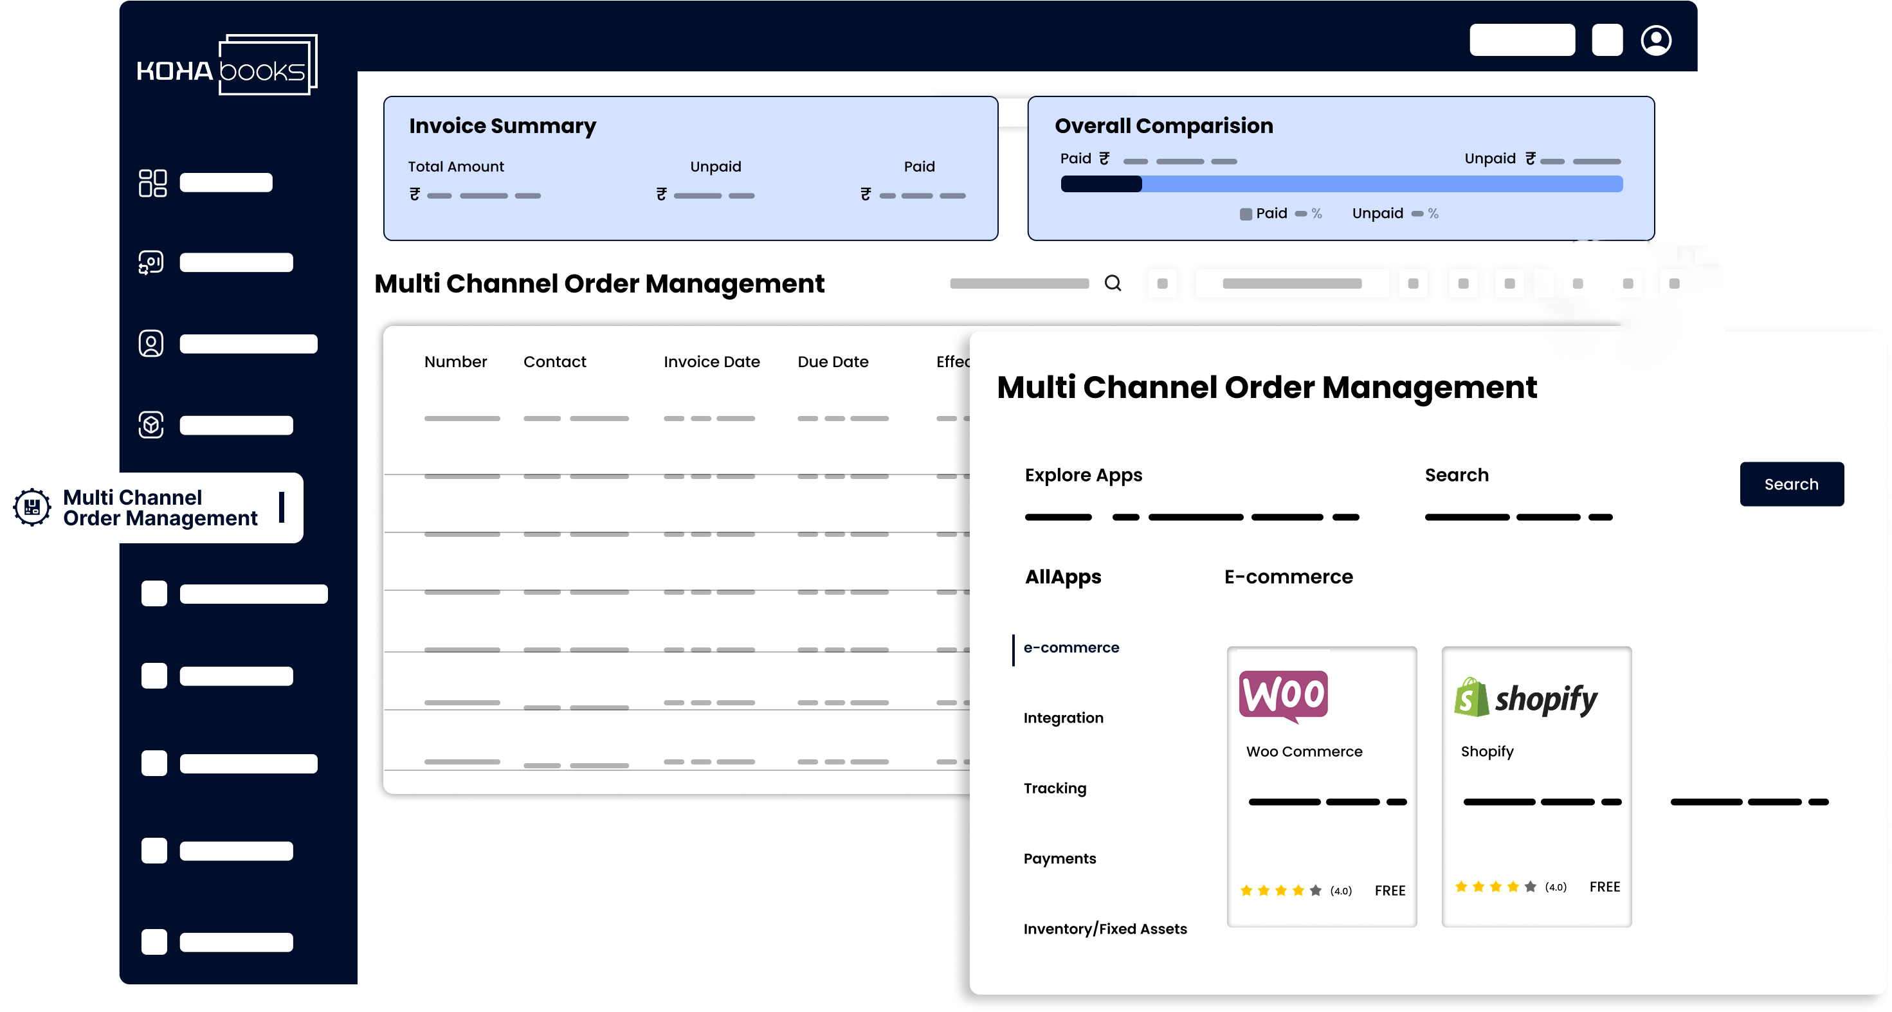
Task: Click the package box sidebar icon
Action: [151, 424]
